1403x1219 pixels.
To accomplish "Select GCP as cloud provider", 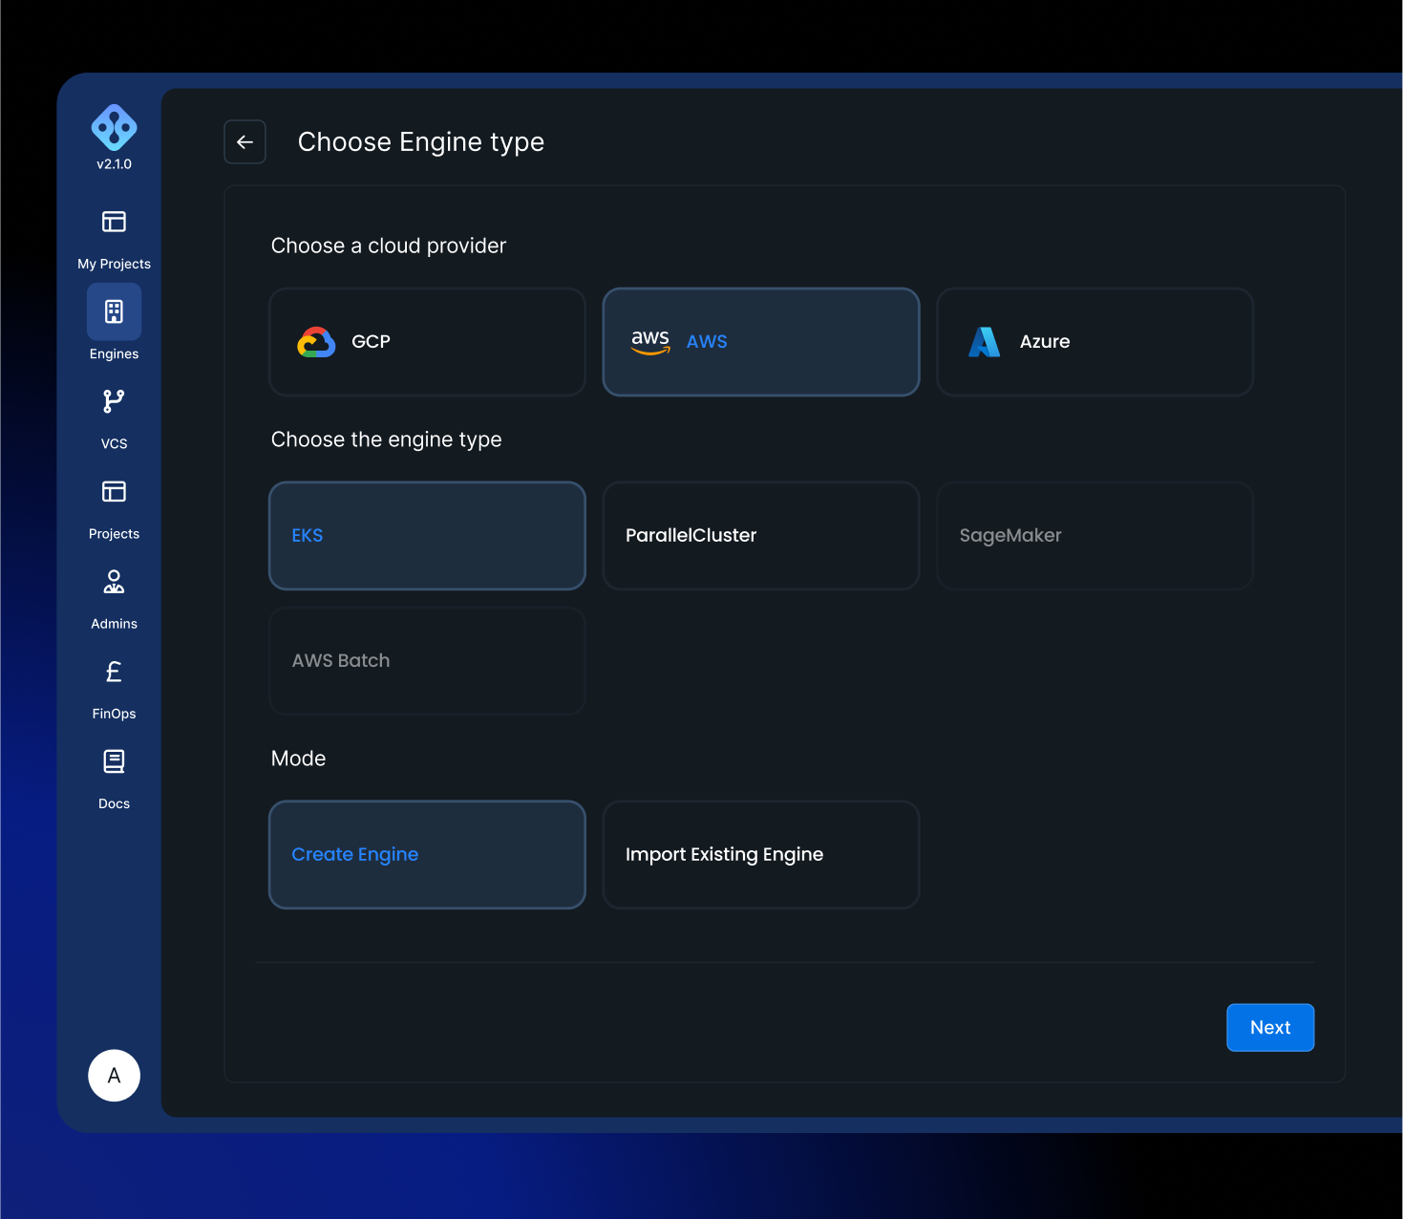I will [x=427, y=342].
